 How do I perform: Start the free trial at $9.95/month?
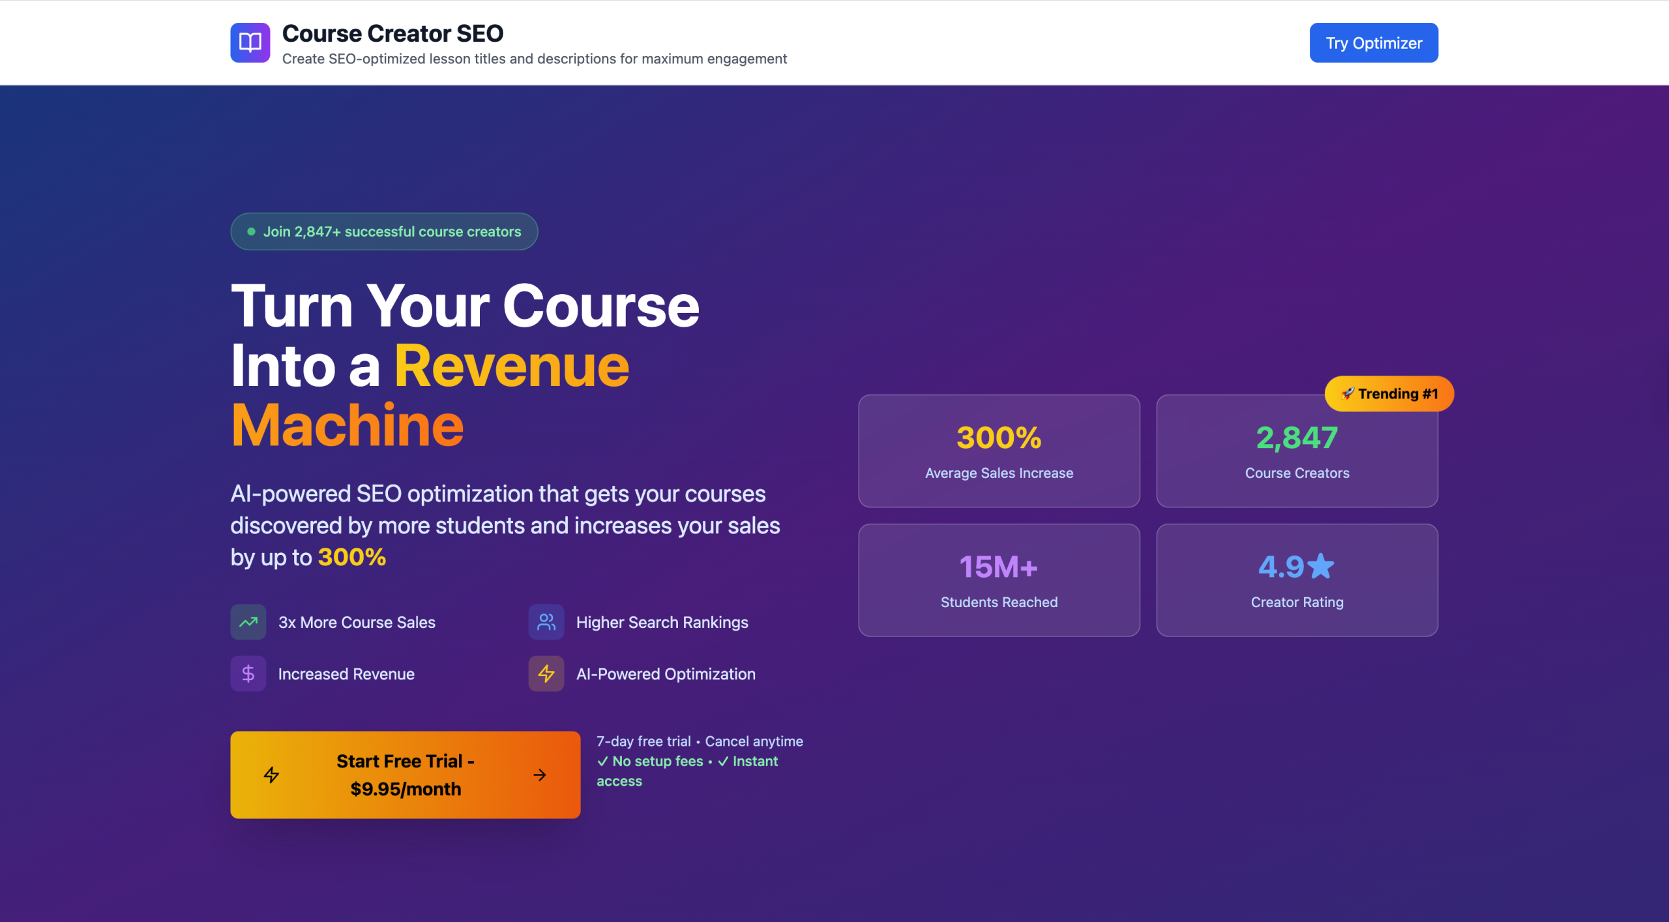405,775
